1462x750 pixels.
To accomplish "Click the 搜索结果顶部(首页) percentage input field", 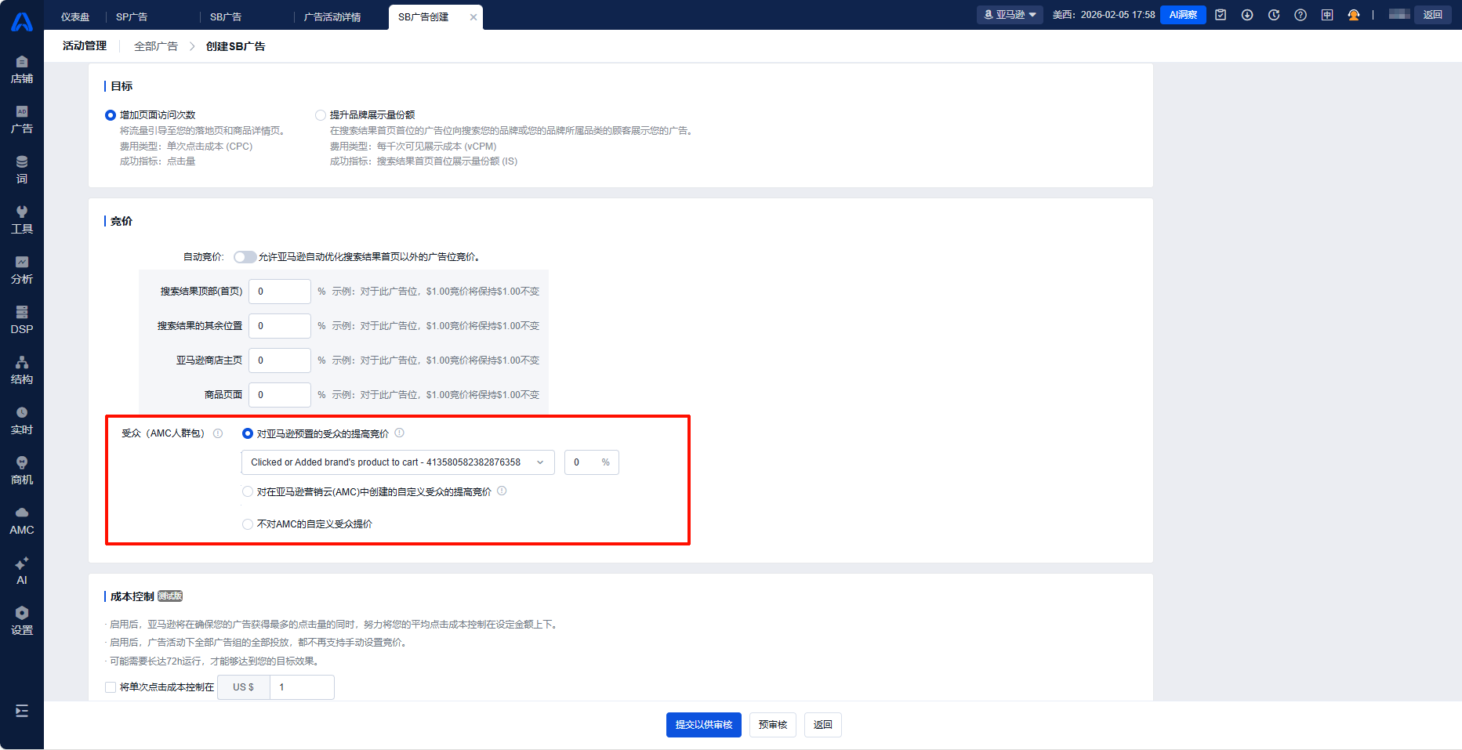I will coord(280,292).
